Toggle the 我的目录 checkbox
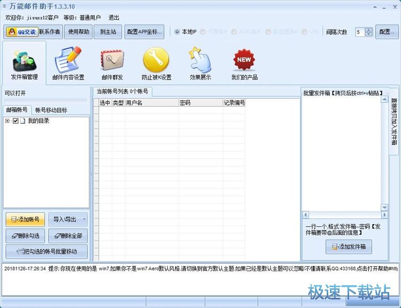 pos(16,121)
